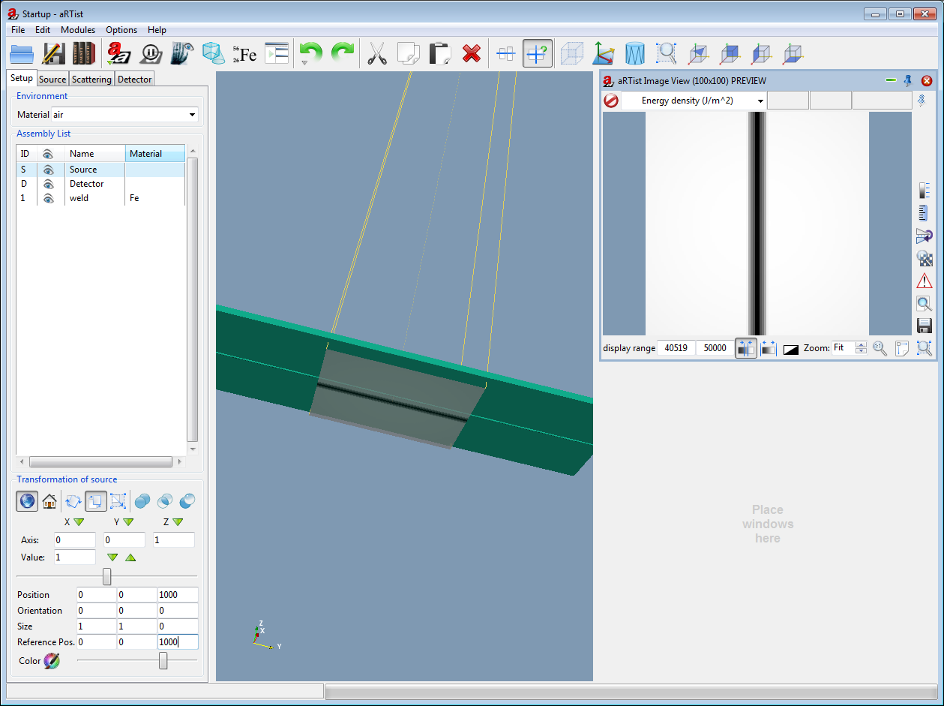Open the Color picker palette icon
The image size is (944, 706).
51,661
